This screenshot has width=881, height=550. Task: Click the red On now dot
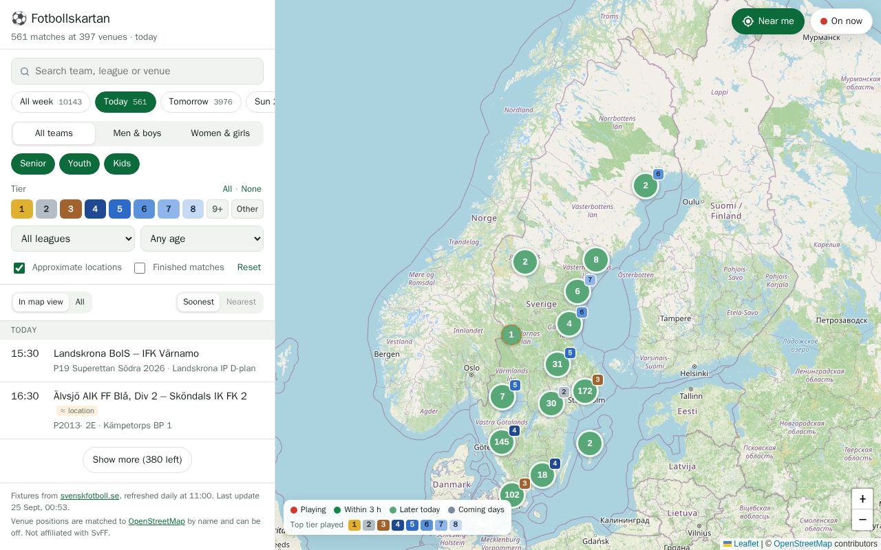pyautogui.click(x=824, y=21)
